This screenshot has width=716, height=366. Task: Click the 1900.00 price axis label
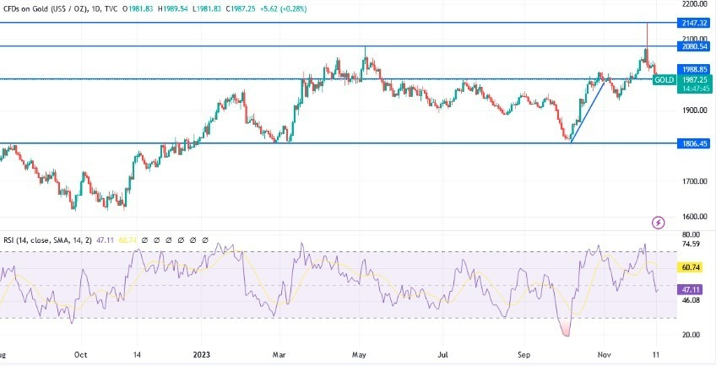click(x=695, y=110)
